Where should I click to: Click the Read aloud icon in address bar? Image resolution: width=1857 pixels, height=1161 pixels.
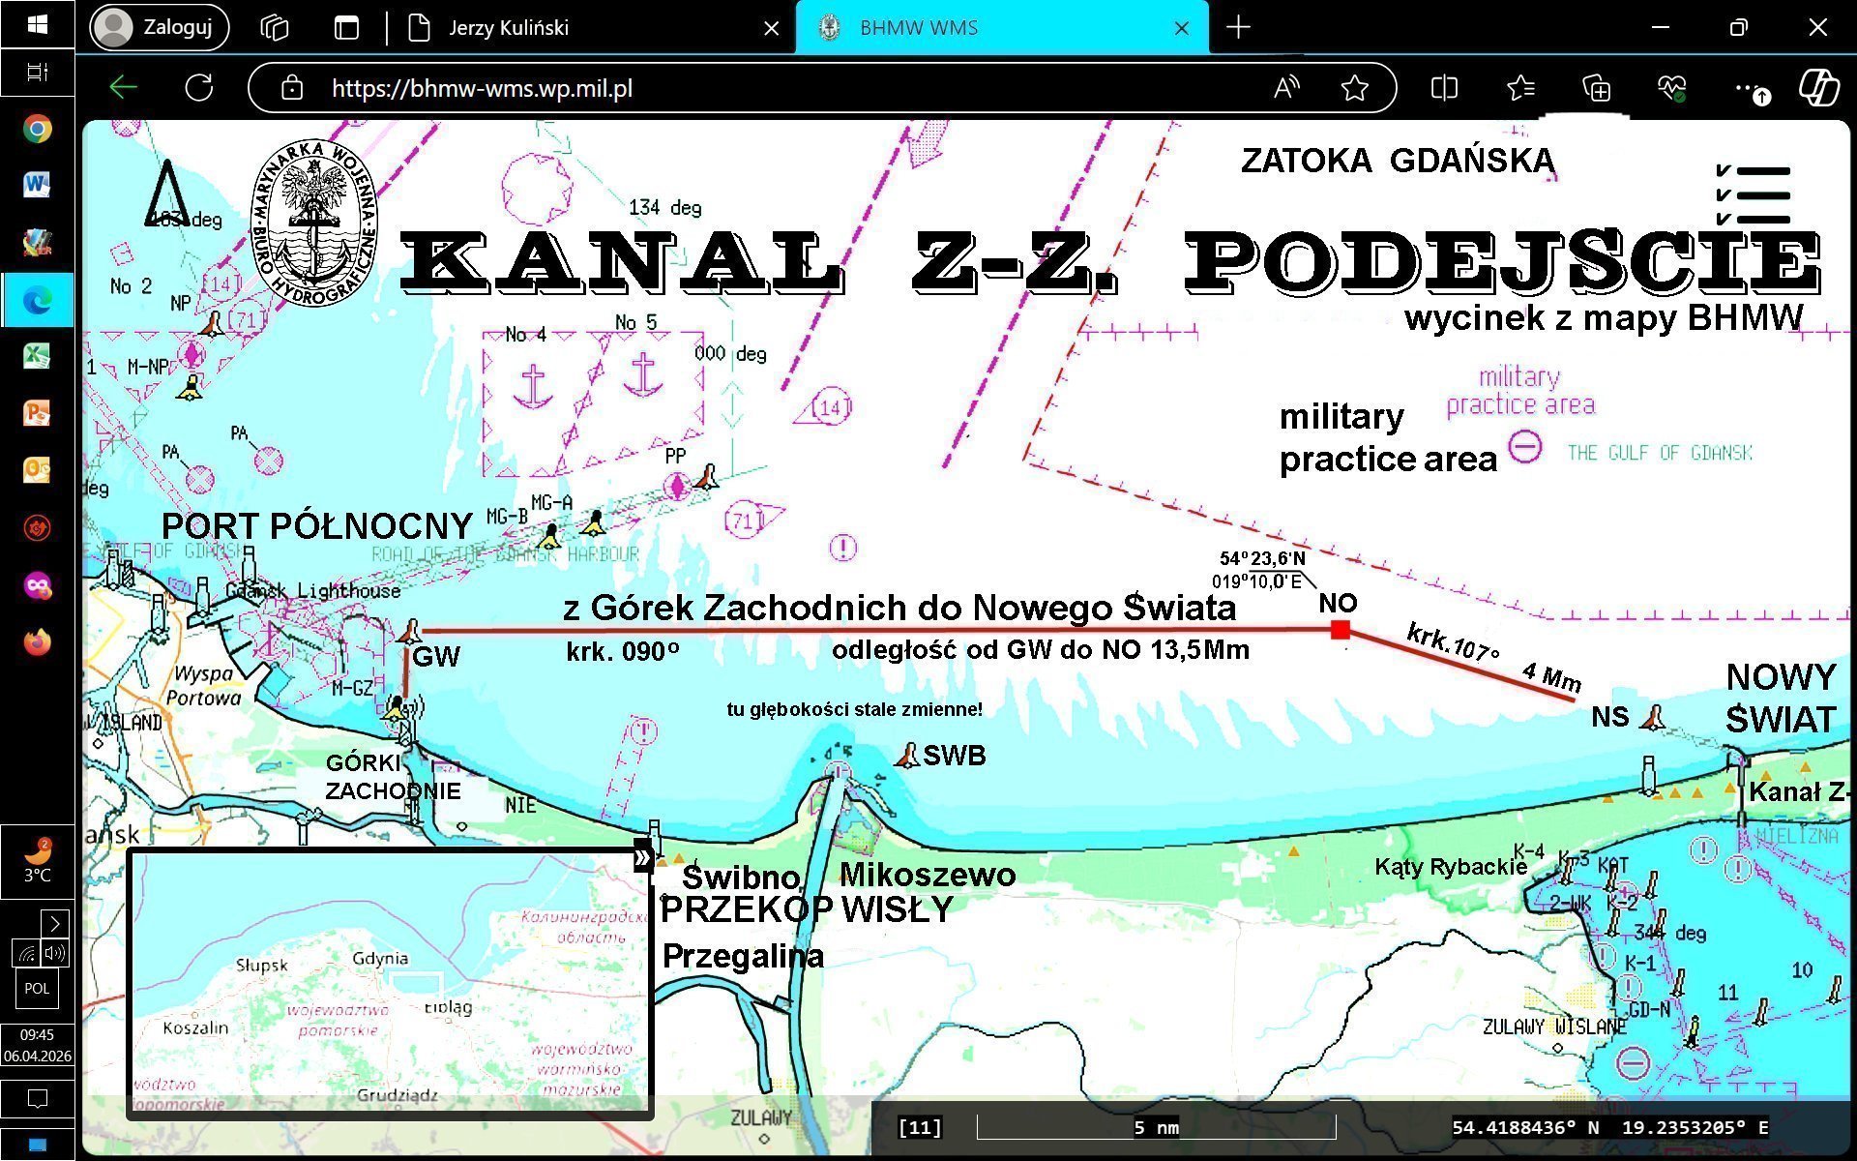pyautogui.click(x=1285, y=88)
